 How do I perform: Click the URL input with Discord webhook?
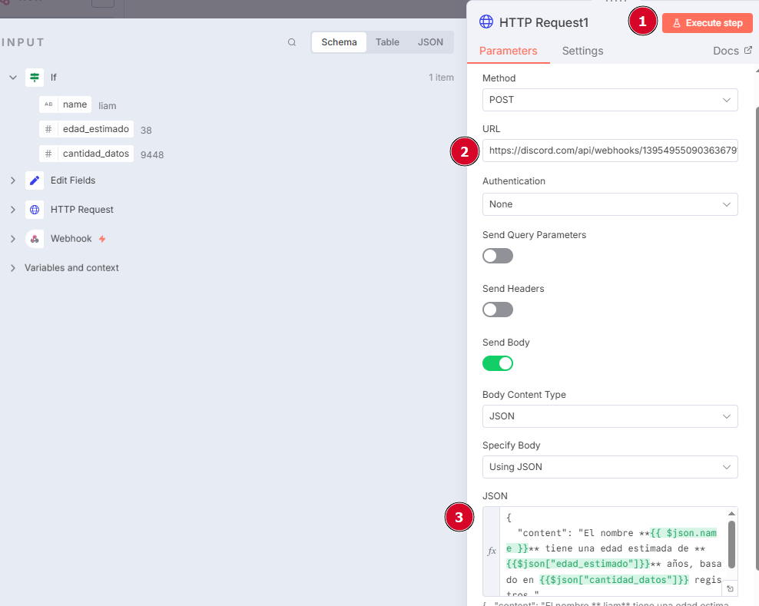610,151
